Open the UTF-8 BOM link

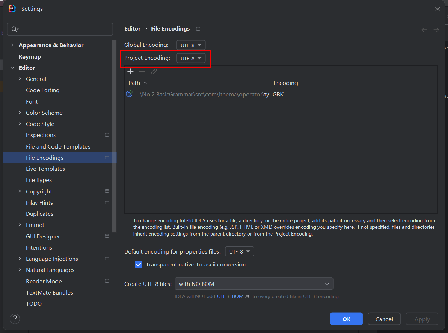click(232, 297)
